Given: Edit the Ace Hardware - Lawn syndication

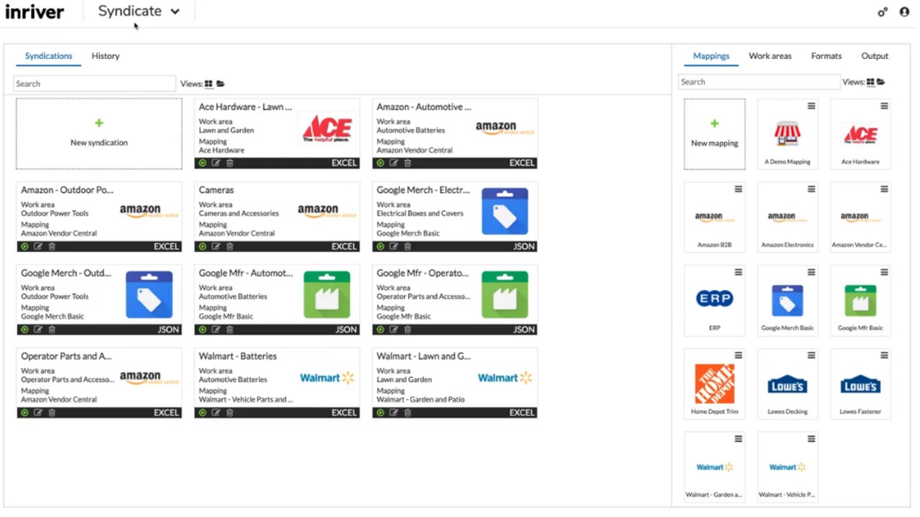Looking at the screenshot, I should click(x=216, y=163).
